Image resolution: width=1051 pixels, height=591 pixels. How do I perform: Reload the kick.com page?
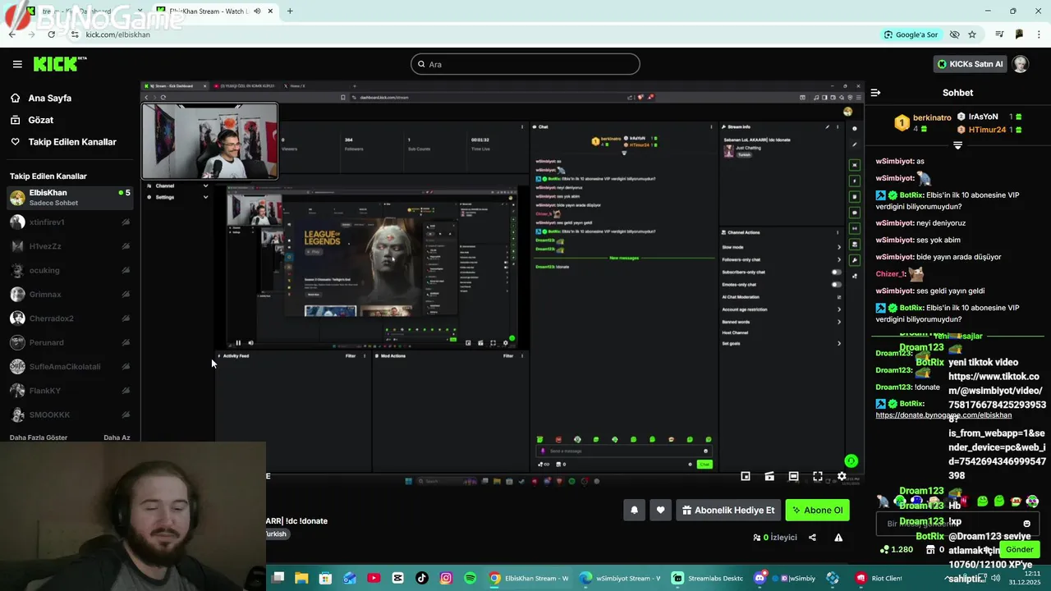[x=51, y=34]
